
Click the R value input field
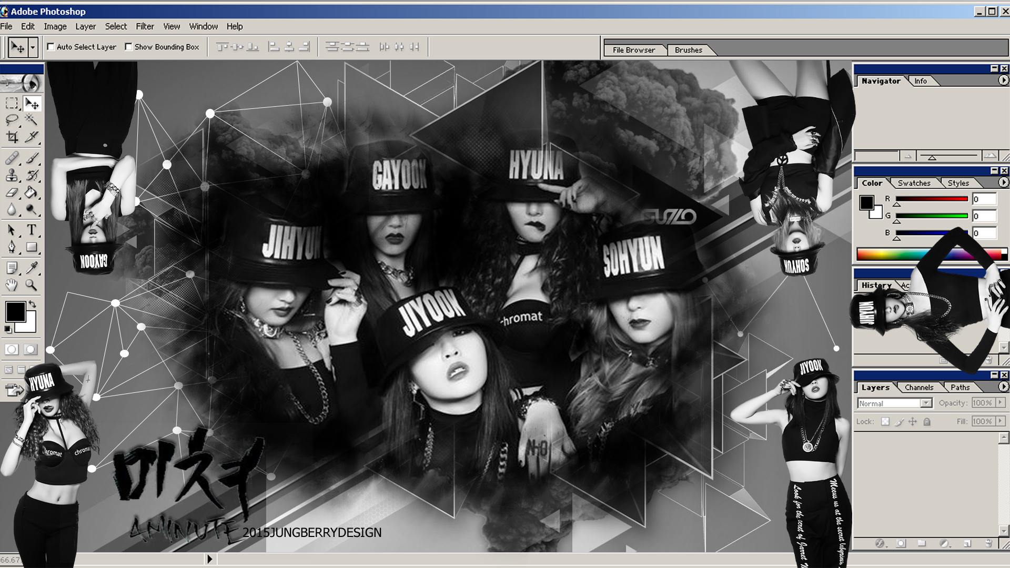pos(983,199)
